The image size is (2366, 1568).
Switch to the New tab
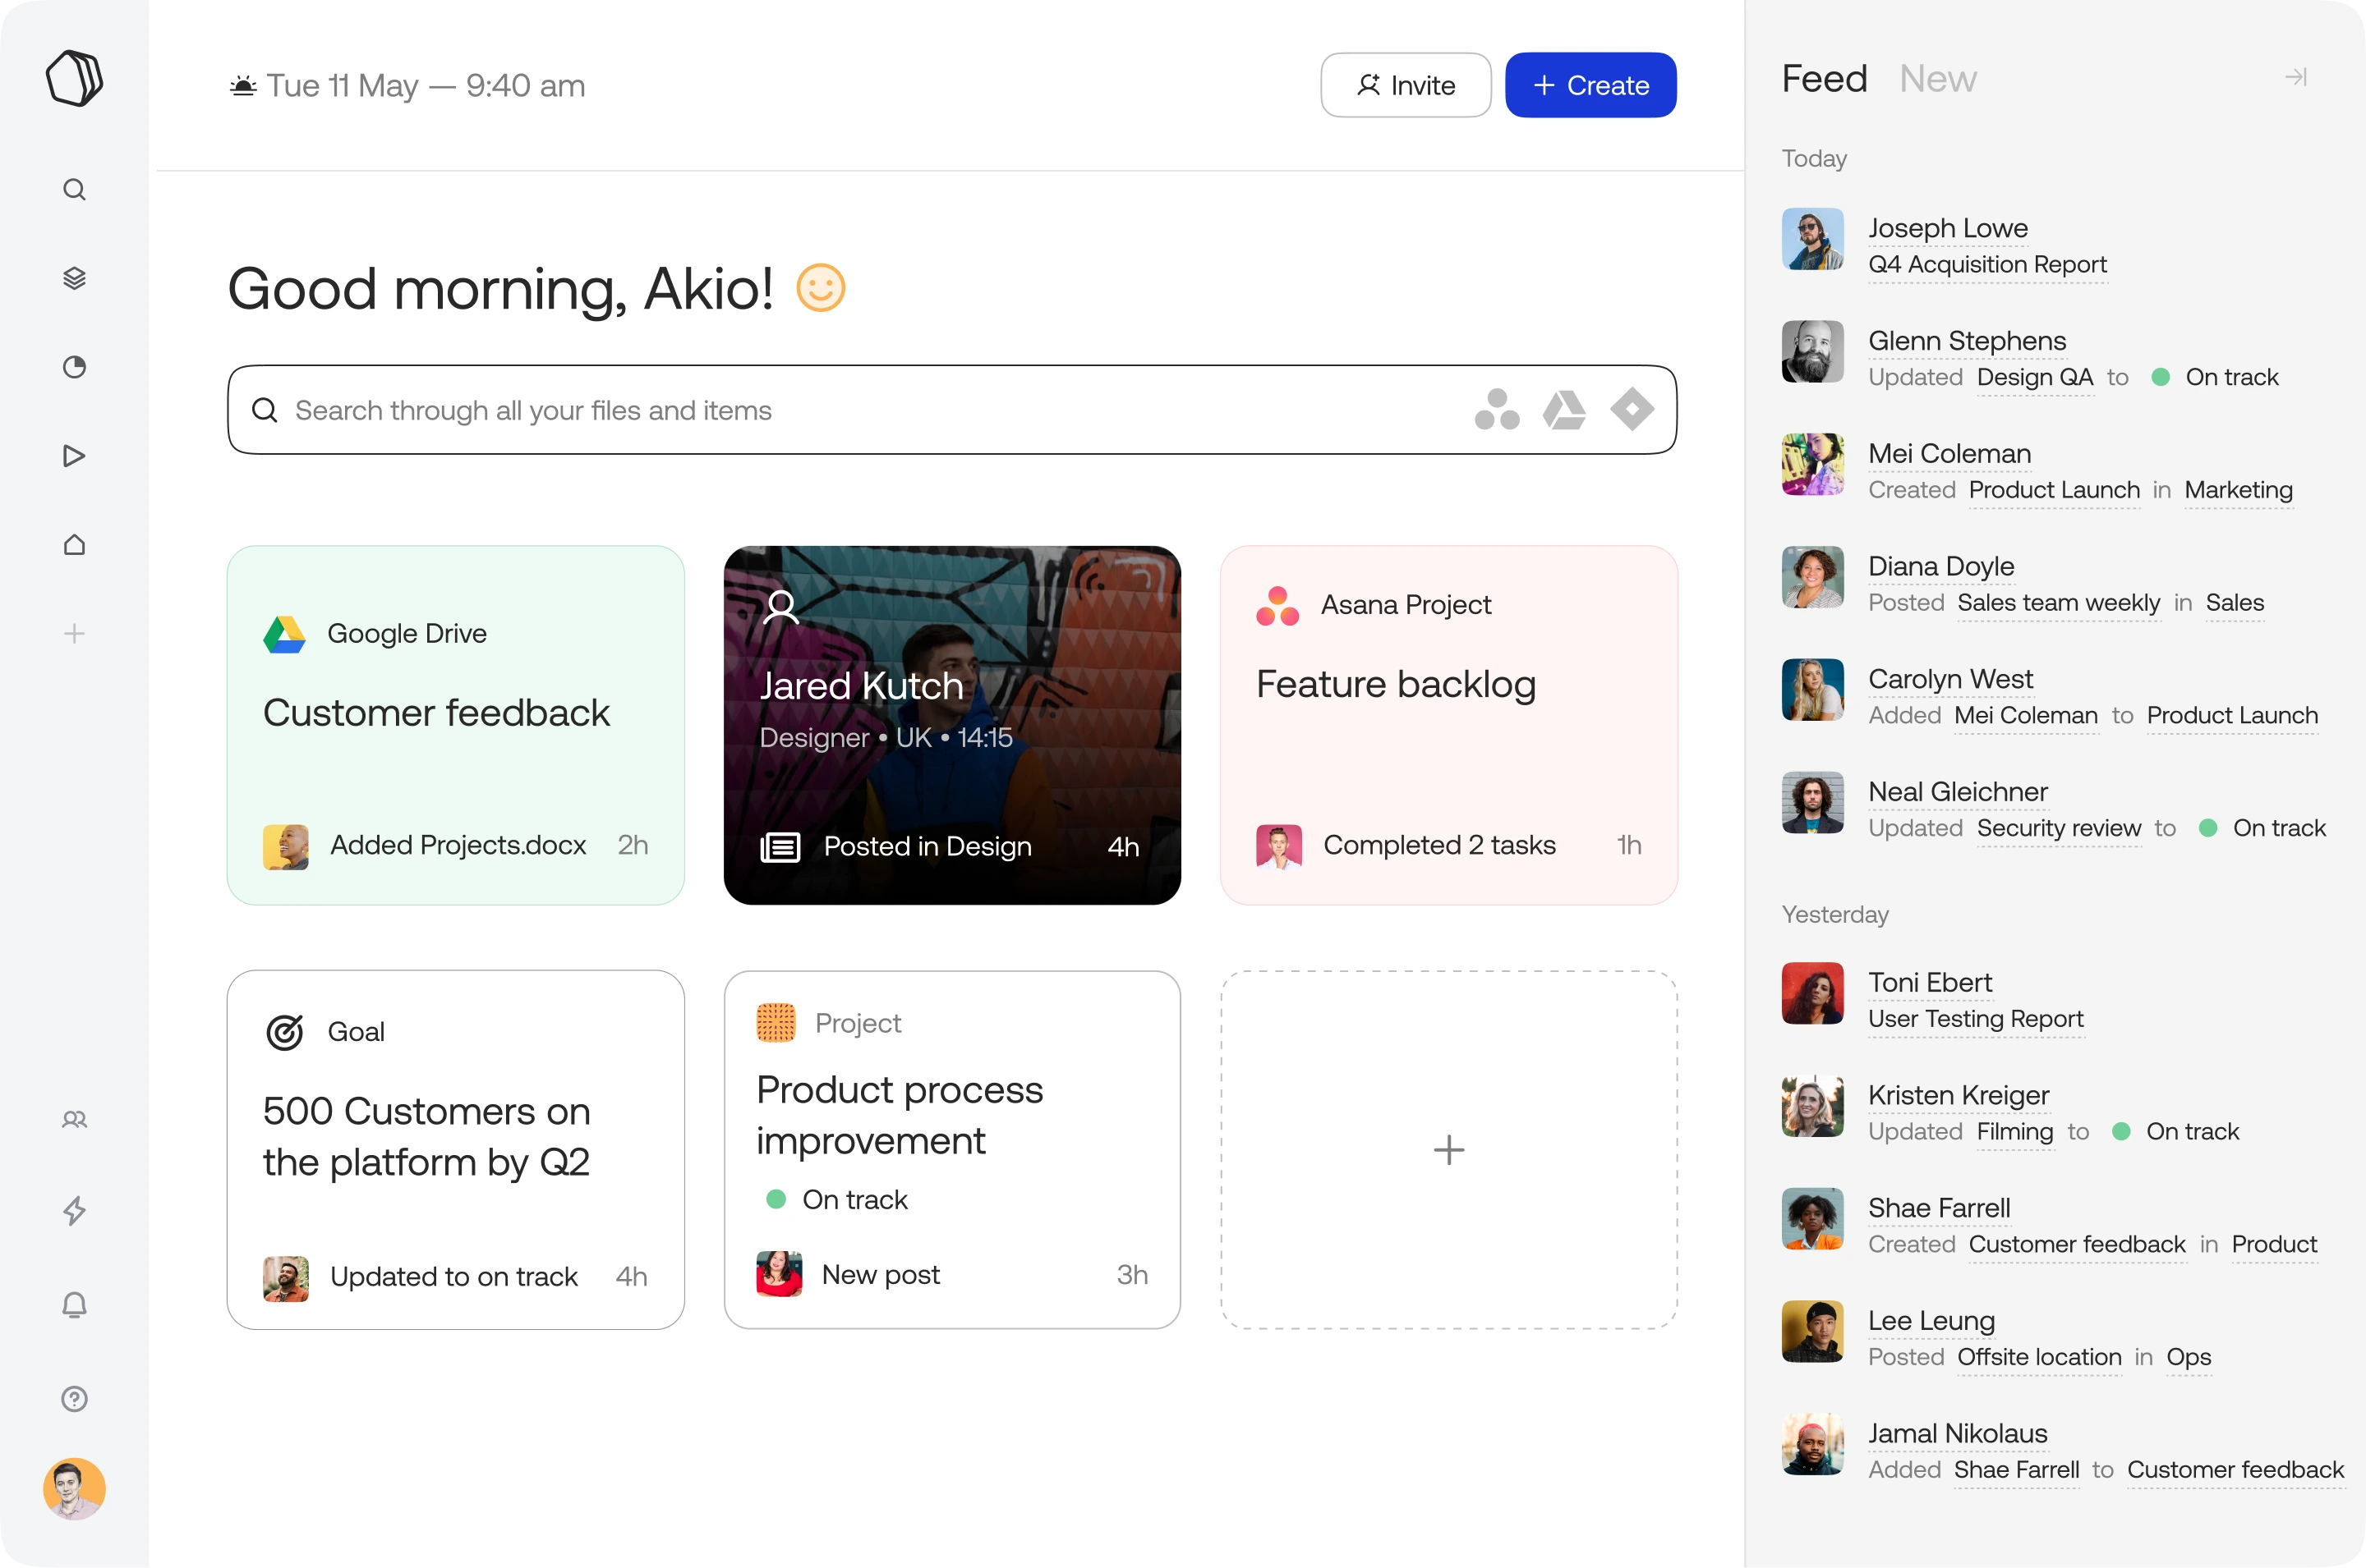click(1938, 78)
